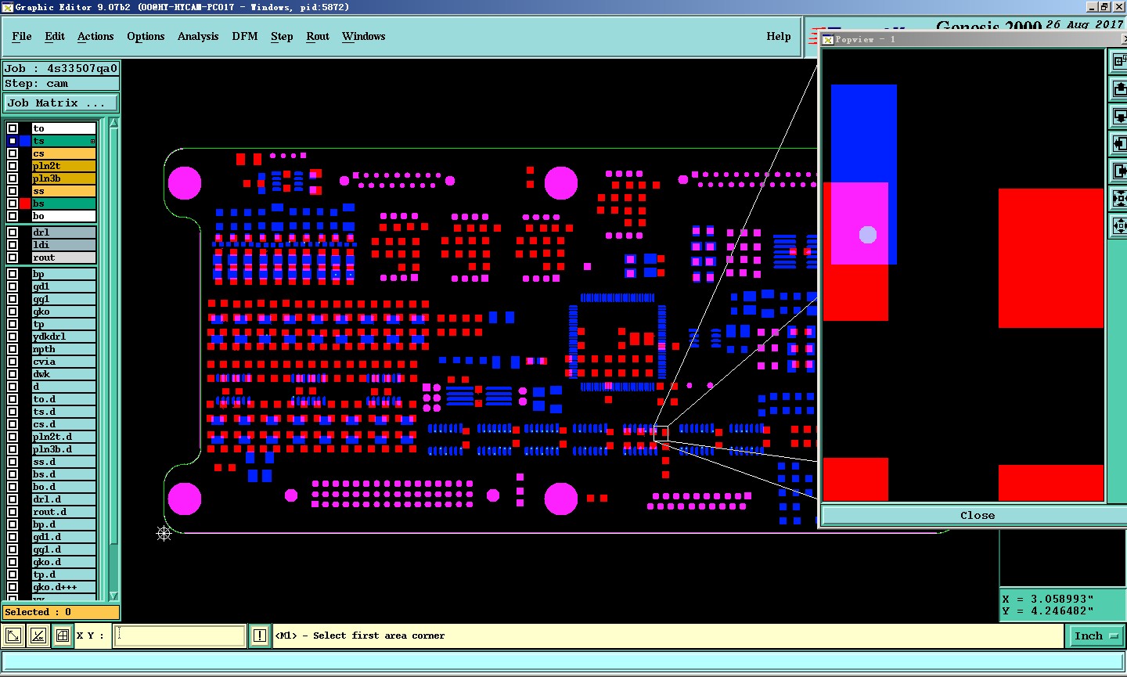This screenshot has height=677, width=1127.
Task: Toggle the checkbox for layer cs
Action: (13, 153)
